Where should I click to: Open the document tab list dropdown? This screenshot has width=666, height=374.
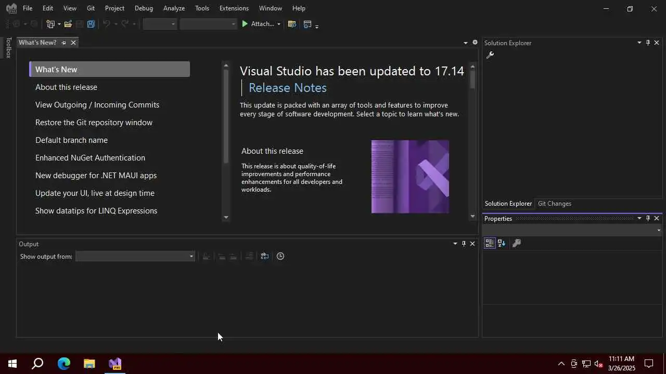pos(466,43)
